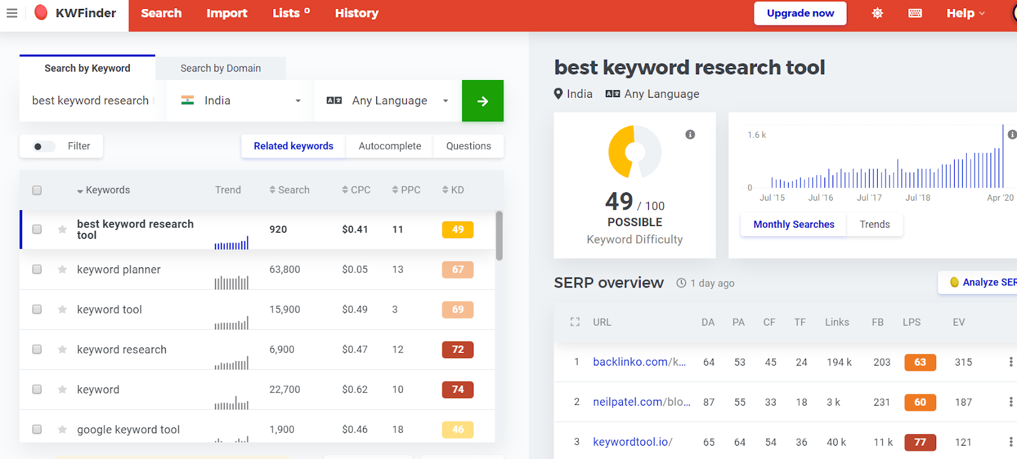1017x459 pixels.
Task: Open the History nav item
Action: click(x=357, y=13)
